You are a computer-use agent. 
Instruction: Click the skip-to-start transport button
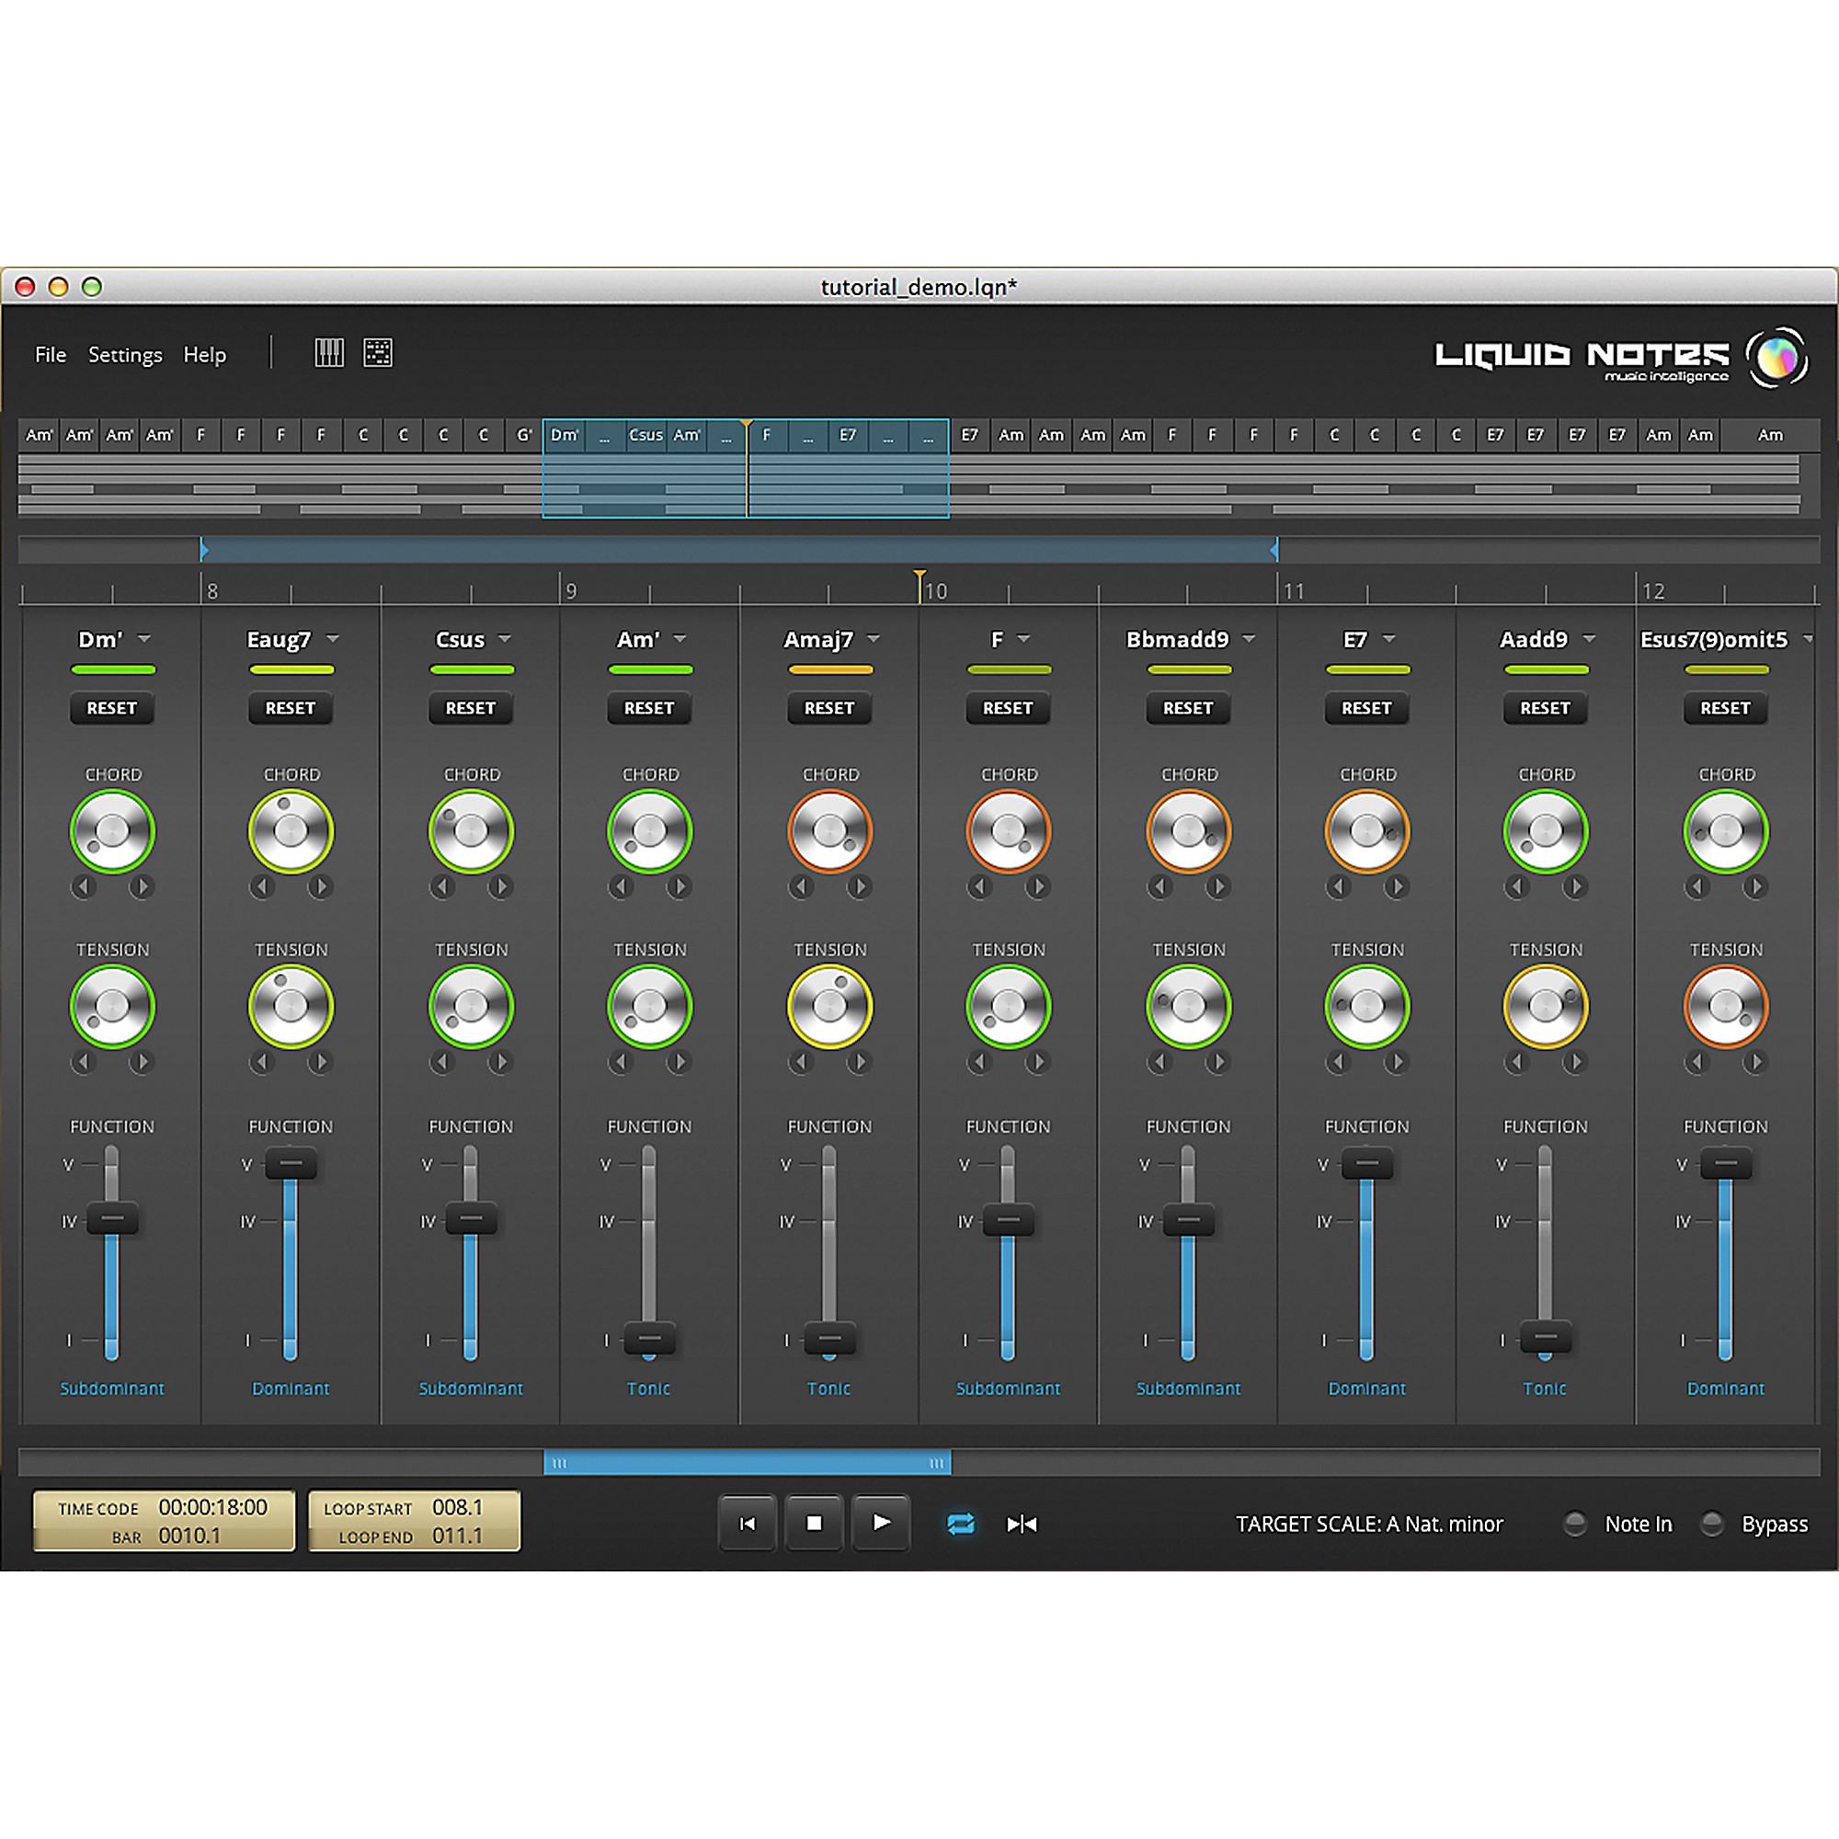[748, 1524]
